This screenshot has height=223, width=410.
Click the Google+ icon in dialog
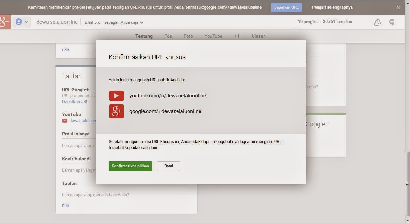(x=116, y=111)
